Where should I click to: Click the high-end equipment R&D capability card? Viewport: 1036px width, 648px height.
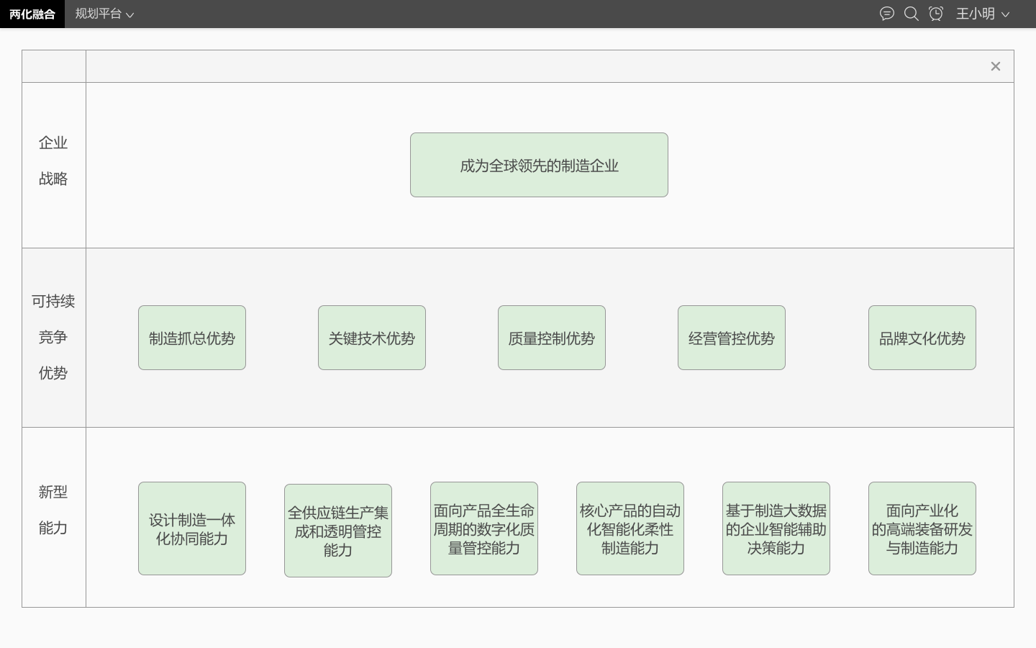pos(922,528)
